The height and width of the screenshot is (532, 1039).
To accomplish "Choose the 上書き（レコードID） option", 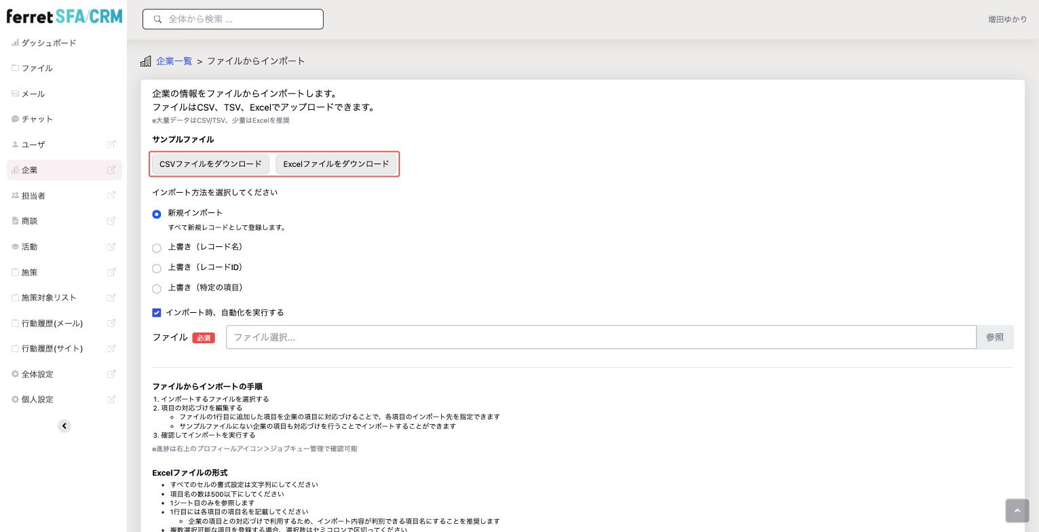I will click(157, 268).
